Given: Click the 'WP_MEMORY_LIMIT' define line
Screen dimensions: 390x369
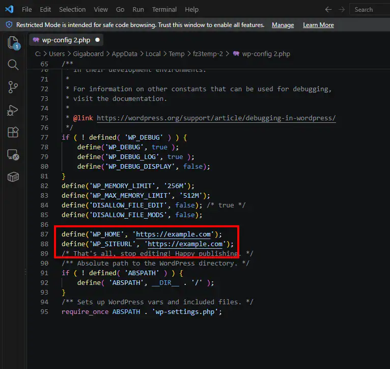Looking at the screenshot, I should 128,186.
